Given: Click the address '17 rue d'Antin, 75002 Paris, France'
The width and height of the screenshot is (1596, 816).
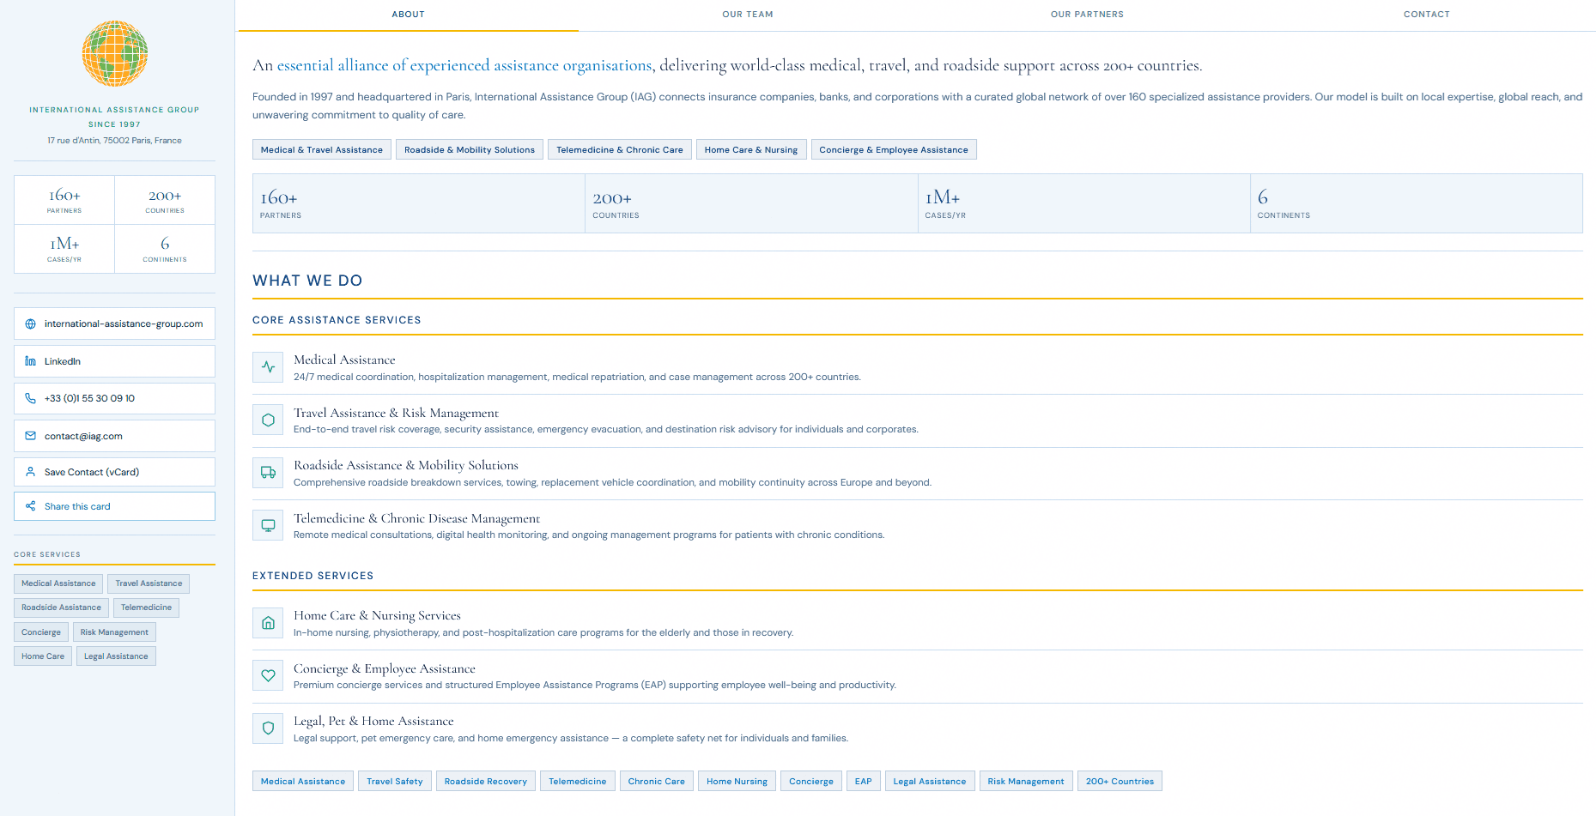Looking at the screenshot, I should pos(114,141).
